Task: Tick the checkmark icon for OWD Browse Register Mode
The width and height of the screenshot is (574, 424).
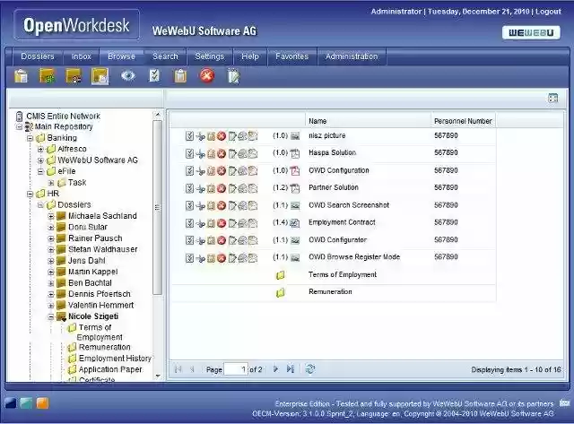Action: [x=189, y=258]
